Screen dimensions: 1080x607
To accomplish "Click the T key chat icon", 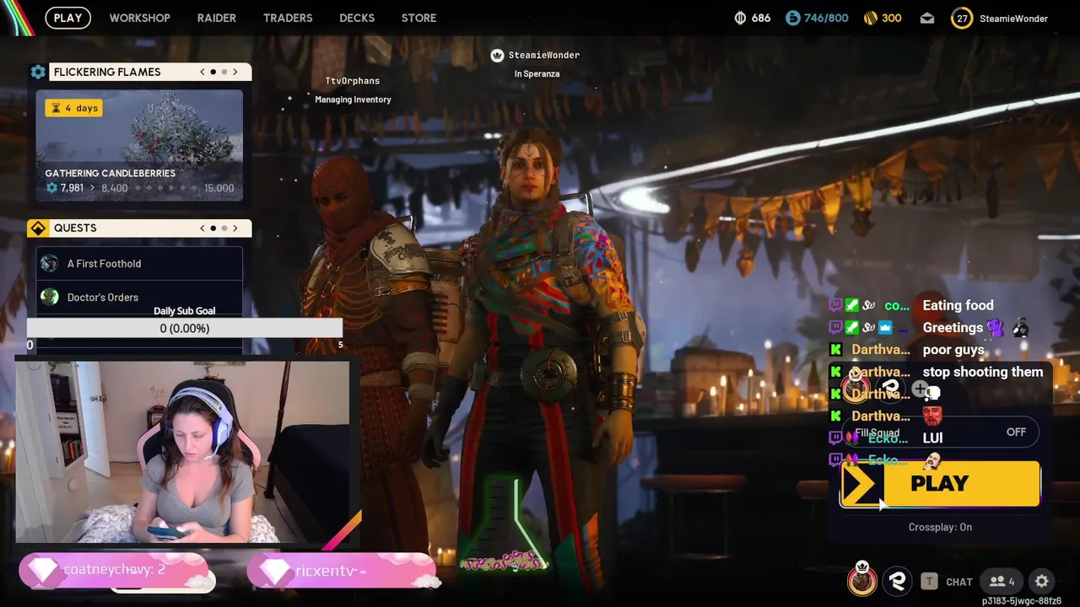I will point(929,581).
